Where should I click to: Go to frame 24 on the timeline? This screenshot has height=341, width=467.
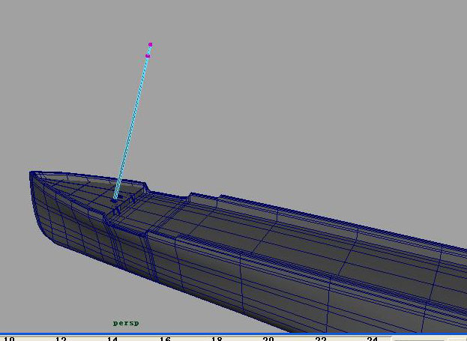pyautogui.click(x=373, y=339)
